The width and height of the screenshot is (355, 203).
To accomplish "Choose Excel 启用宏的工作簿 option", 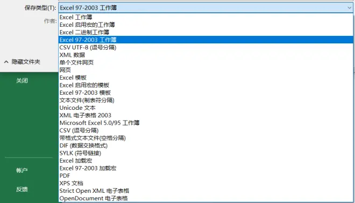I will pyautogui.click(x=206, y=25).
